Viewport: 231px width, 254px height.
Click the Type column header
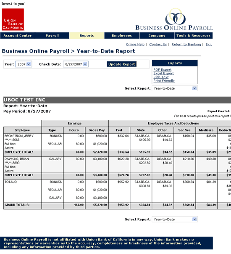[52, 130]
